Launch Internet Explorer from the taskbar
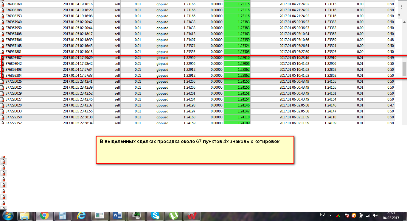 pos(81,216)
